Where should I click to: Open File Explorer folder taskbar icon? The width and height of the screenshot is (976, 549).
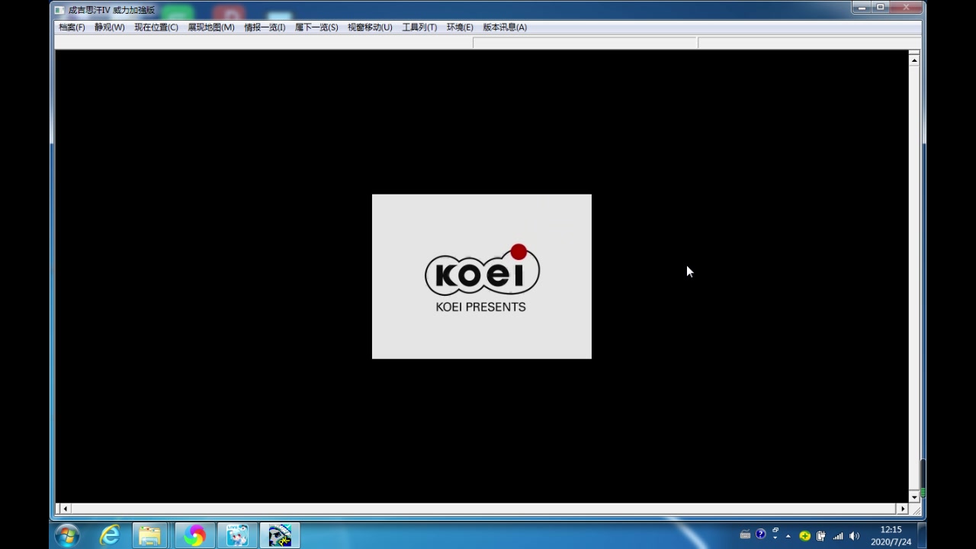[x=150, y=535]
